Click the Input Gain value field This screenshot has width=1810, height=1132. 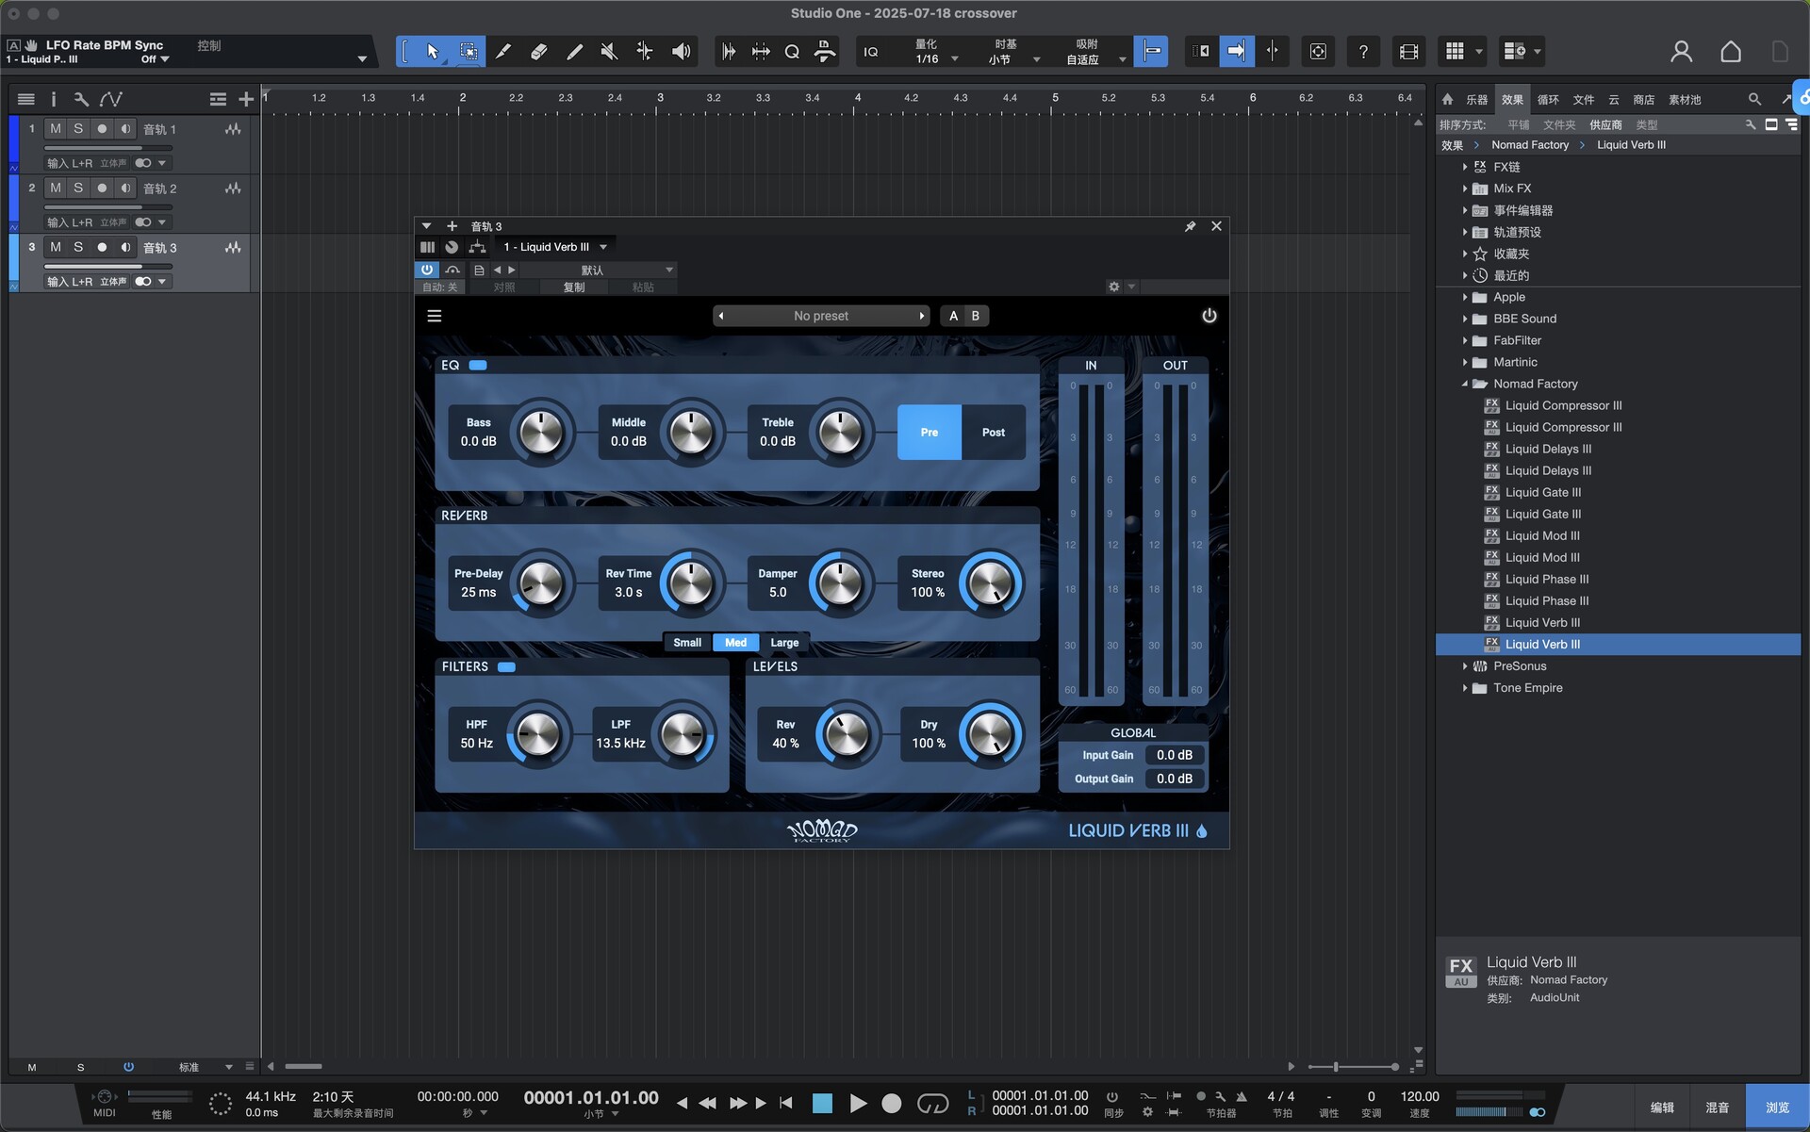[x=1174, y=755]
